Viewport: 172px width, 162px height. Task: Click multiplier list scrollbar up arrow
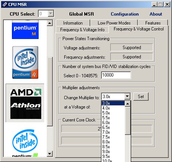[x=127, y=104]
